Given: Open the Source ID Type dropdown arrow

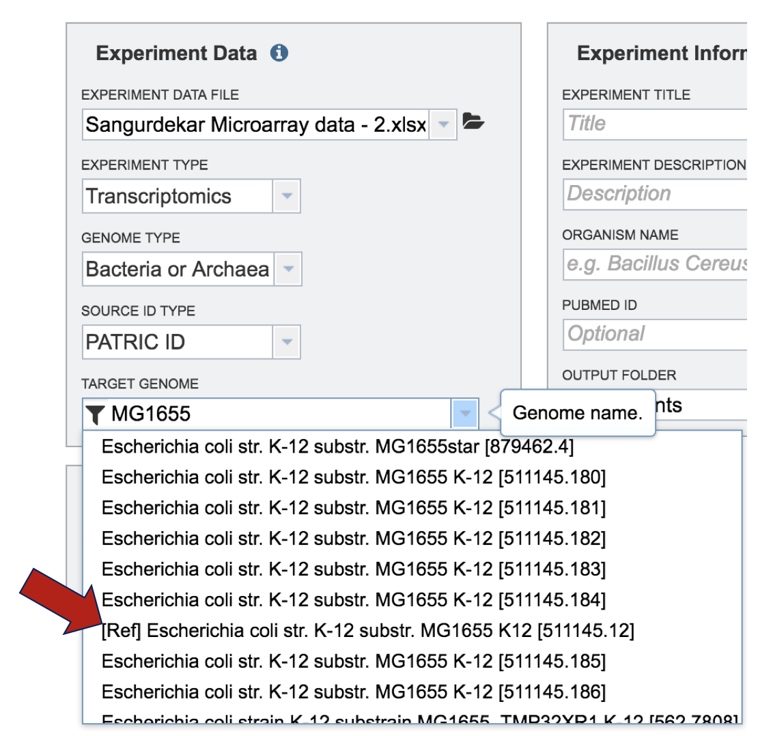Looking at the screenshot, I should [x=287, y=342].
